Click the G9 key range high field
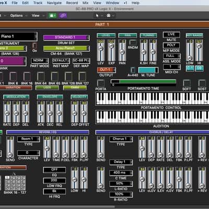This screenshot has height=209, width=209. pos(199,68)
